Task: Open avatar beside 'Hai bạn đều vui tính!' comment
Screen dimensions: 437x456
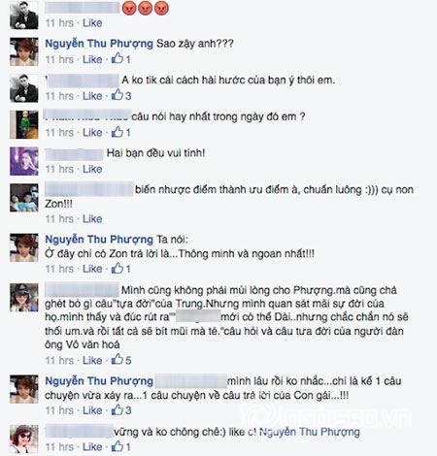Action: point(24,161)
